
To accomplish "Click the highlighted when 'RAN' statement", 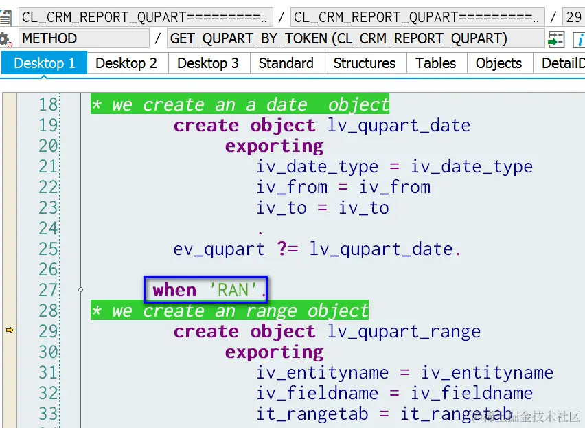I will point(205,289).
